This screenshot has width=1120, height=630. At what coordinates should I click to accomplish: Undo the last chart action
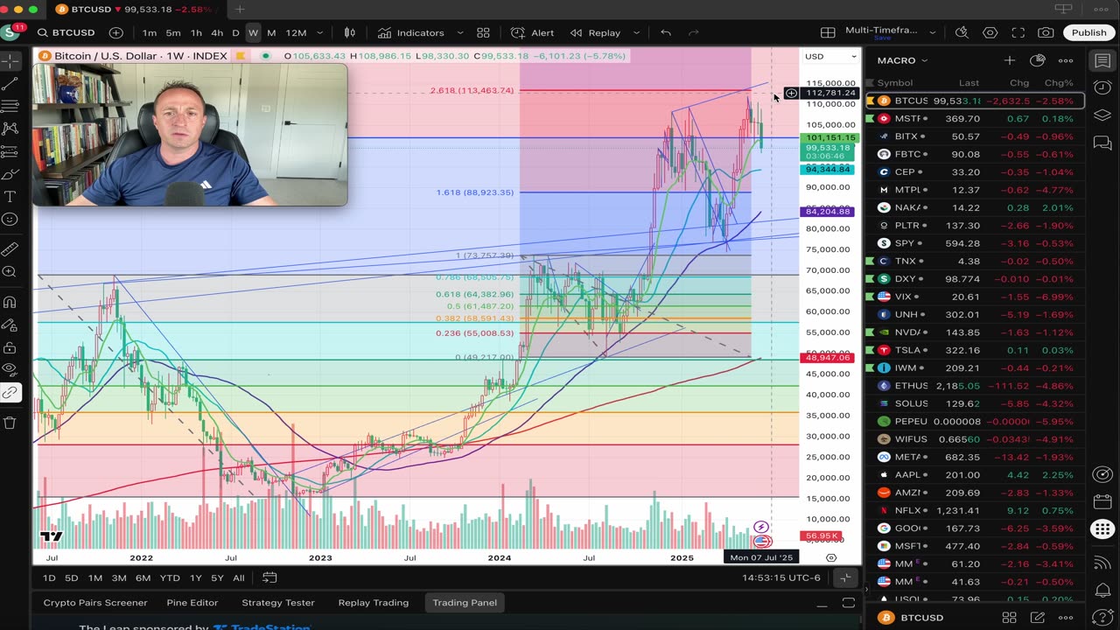click(x=666, y=32)
